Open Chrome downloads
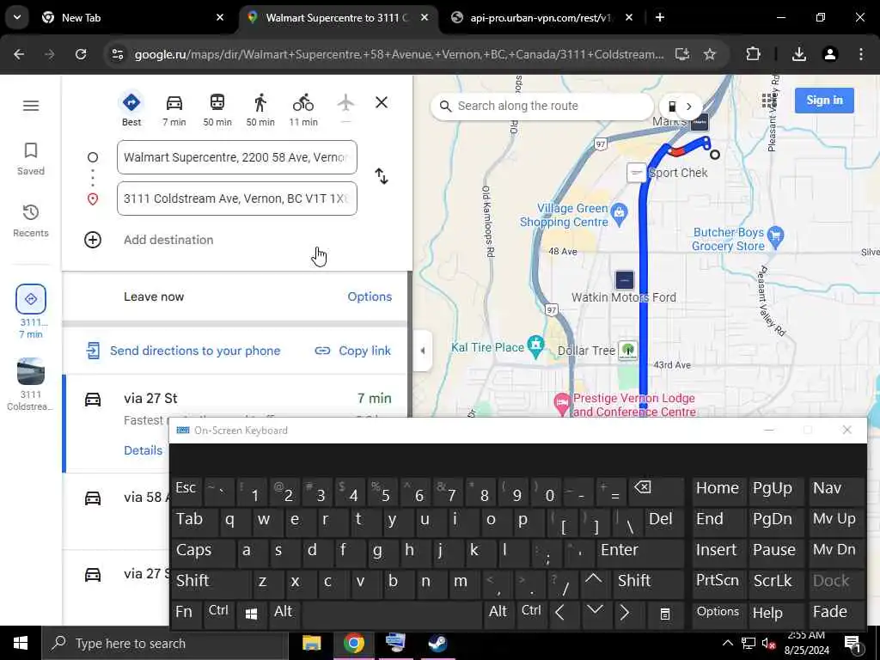This screenshot has height=660, width=880. coord(799,54)
